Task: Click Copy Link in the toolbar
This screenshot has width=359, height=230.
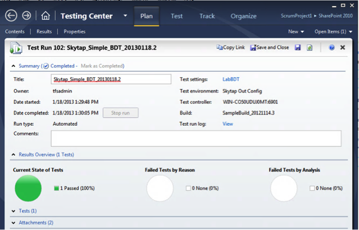Action: (x=230, y=47)
